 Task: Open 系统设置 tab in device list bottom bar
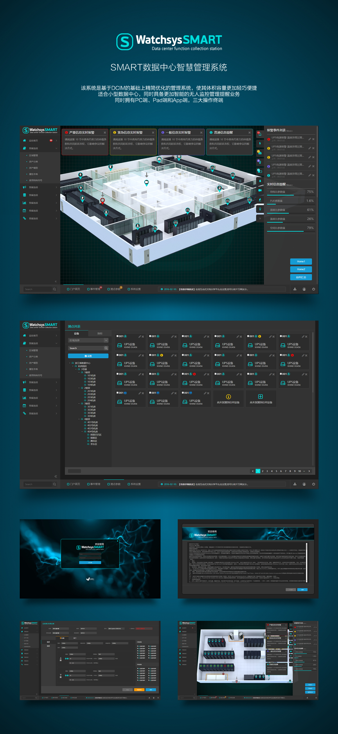(134, 484)
